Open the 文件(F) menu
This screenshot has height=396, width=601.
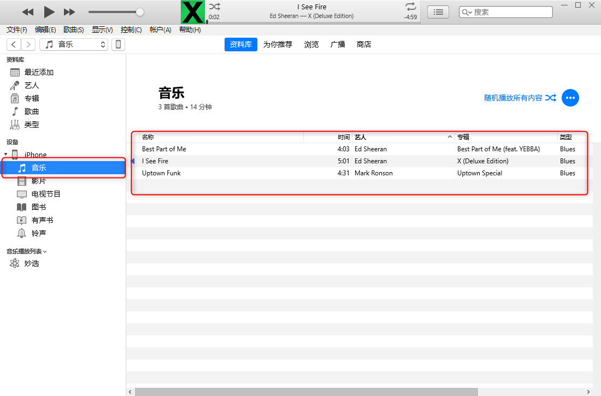17,29
